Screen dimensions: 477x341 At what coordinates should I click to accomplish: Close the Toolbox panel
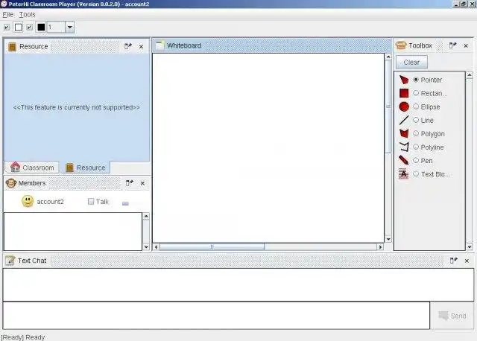[x=466, y=45]
